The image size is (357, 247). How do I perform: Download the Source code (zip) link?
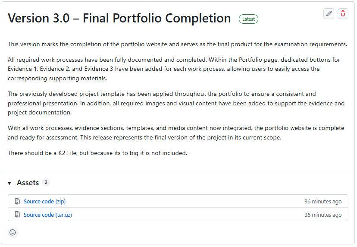point(45,201)
